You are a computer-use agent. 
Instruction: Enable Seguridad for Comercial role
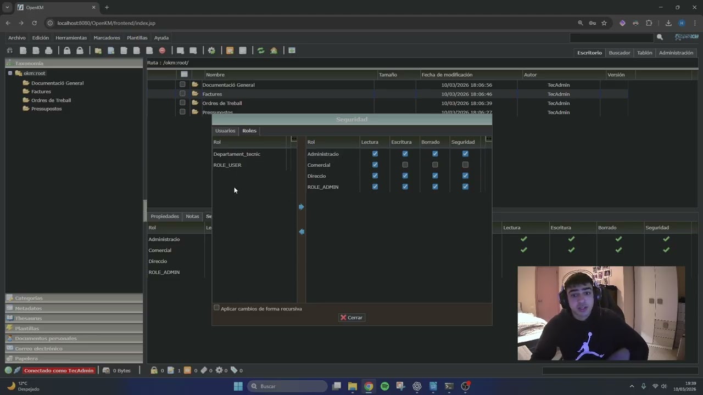click(465, 165)
